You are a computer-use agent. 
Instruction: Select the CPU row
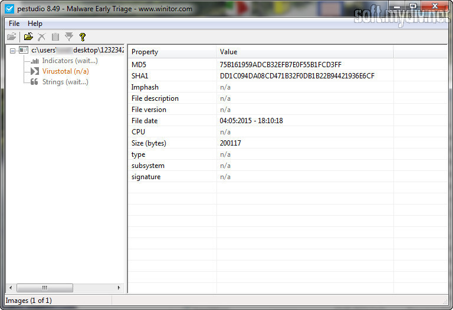point(287,132)
